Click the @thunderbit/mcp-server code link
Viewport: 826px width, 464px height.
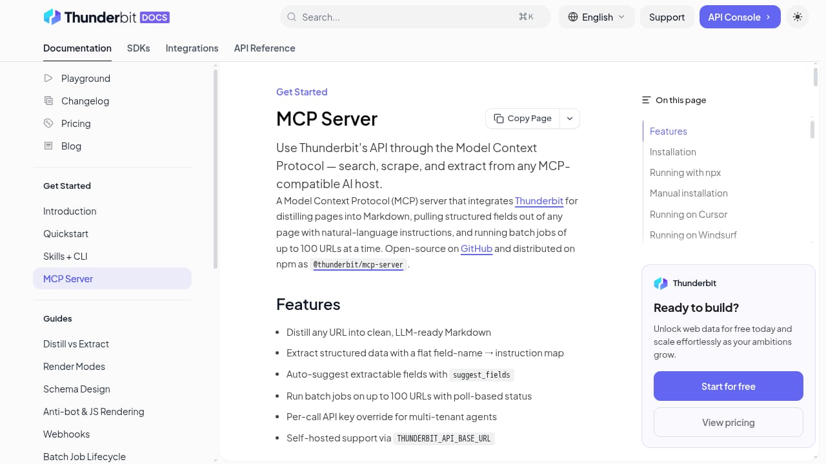tap(358, 264)
